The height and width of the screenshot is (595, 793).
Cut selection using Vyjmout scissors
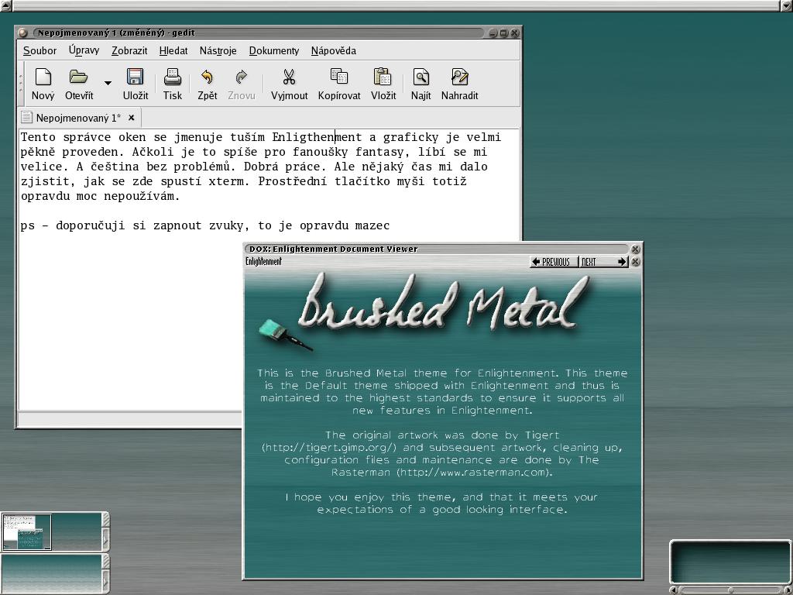pyautogui.click(x=289, y=84)
